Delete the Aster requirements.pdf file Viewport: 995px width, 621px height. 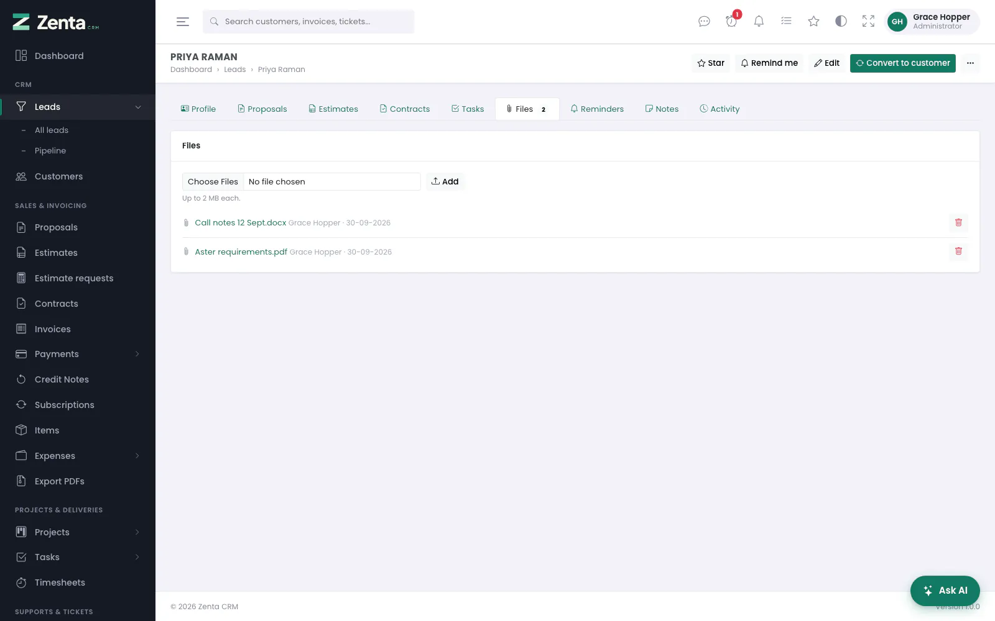pos(958,251)
